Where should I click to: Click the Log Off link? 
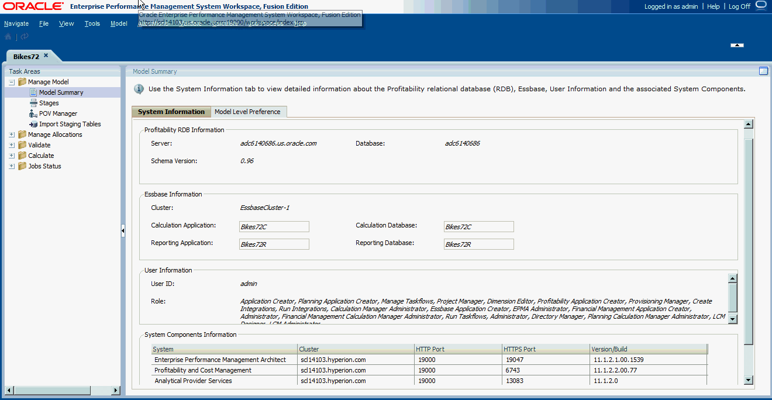[739, 6]
